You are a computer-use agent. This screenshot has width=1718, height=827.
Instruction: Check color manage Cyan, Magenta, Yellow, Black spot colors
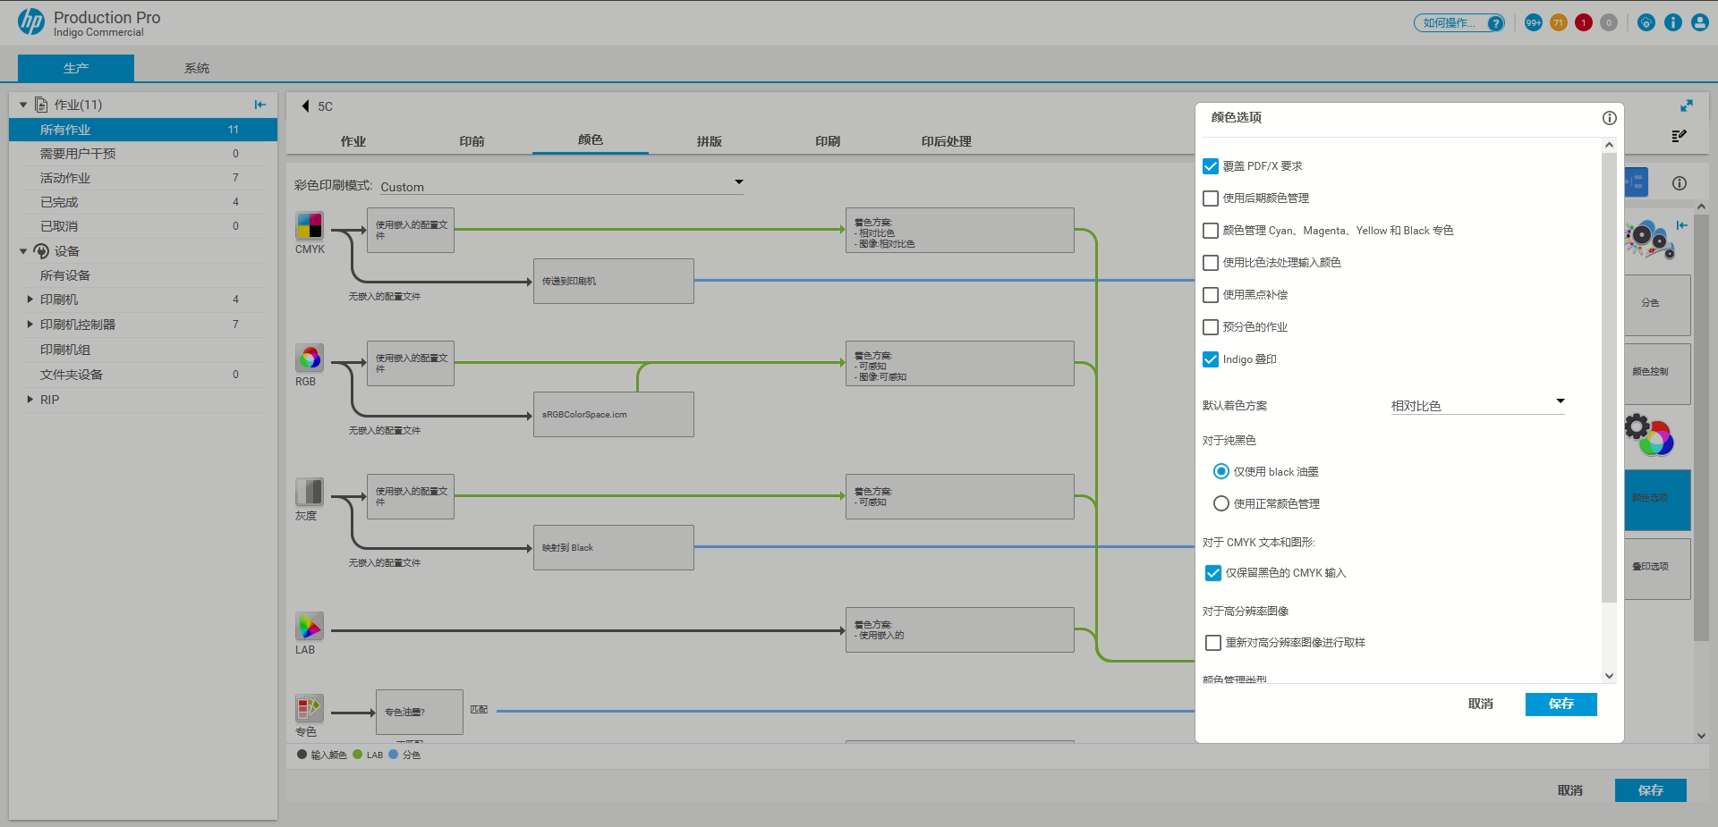(x=1211, y=231)
